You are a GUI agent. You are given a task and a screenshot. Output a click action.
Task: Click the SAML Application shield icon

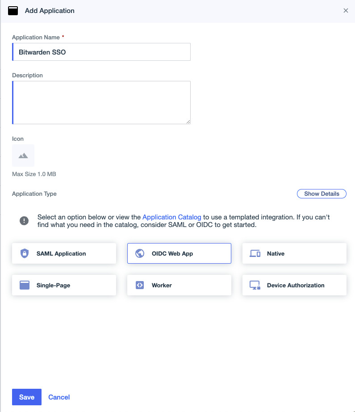tap(25, 253)
